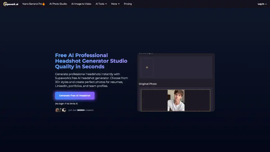Expand the AI Tools dropdown
270x152 pixels.
101,4
